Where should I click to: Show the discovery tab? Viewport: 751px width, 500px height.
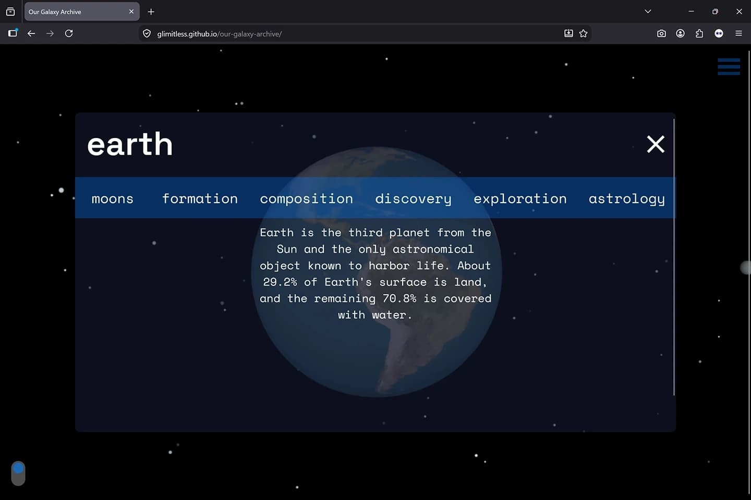click(x=414, y=198)
